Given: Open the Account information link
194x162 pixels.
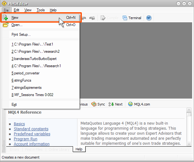Looking at the screenshot, I should [32, 144].
